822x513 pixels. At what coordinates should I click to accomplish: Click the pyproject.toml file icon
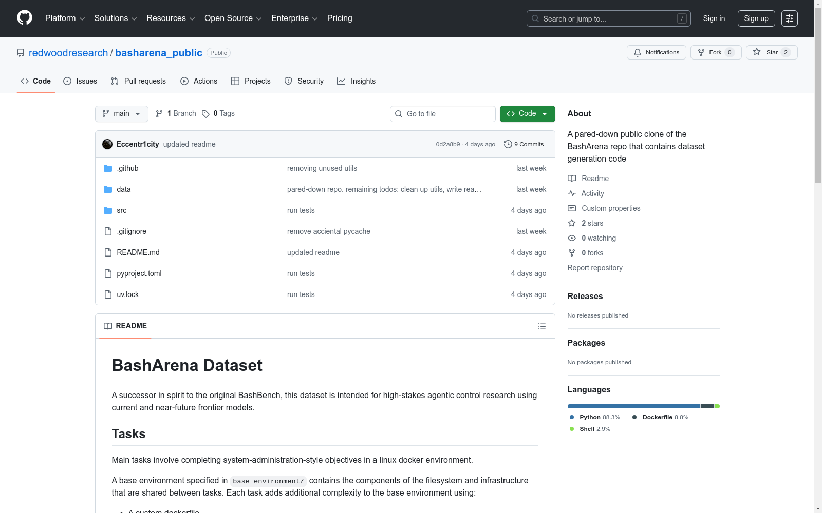(108, 273)
